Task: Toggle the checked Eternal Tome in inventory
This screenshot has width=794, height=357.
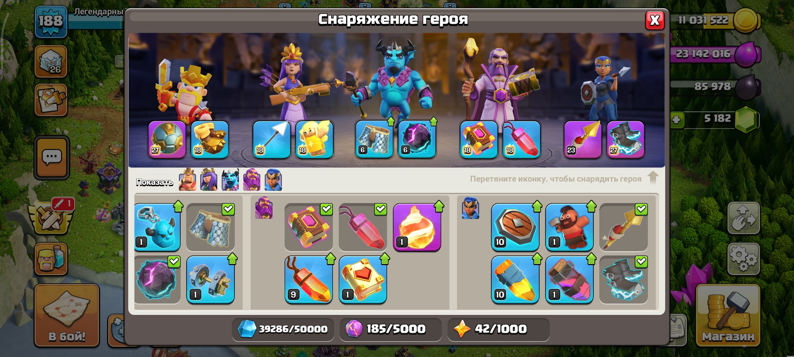Action: [x=308, y=227]
